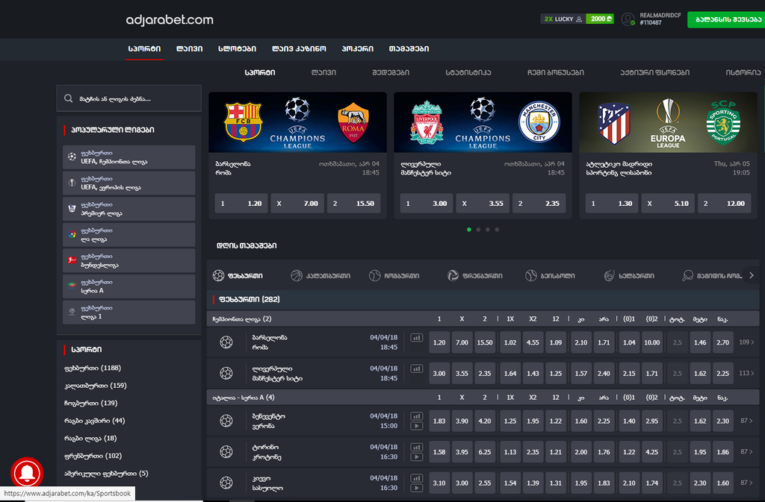Expand more markets (113) for Liverpool–Manchester City
The width and height of the screenshot is (765, 502).
coord(746,373)
